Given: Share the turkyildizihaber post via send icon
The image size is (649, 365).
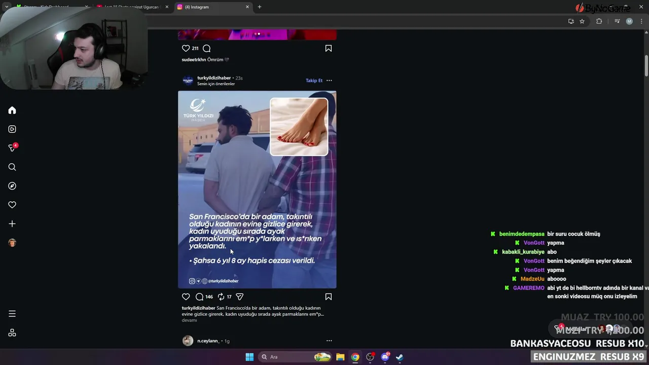Looking at the screenshot, I should coord(240,297).
